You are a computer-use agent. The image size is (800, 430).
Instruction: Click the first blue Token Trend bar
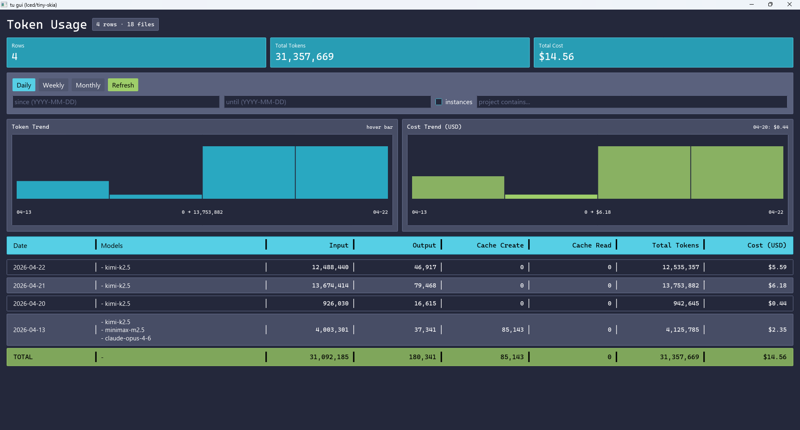[62, 190]
